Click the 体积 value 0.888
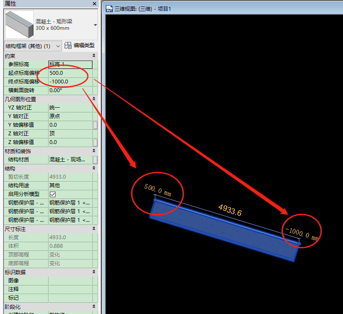The image size is (343, 314). (x=70, y=246)
